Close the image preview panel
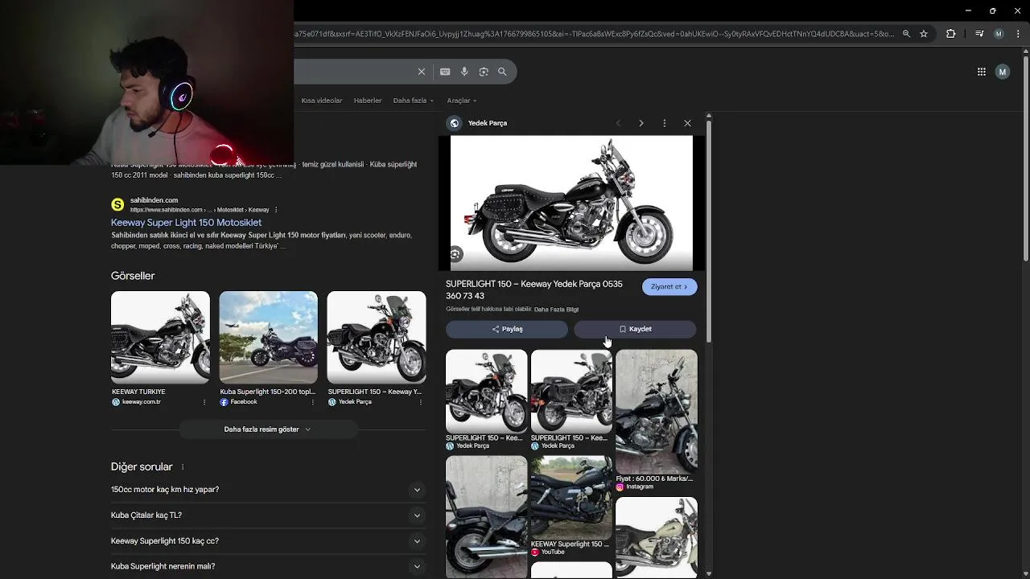 687,123
